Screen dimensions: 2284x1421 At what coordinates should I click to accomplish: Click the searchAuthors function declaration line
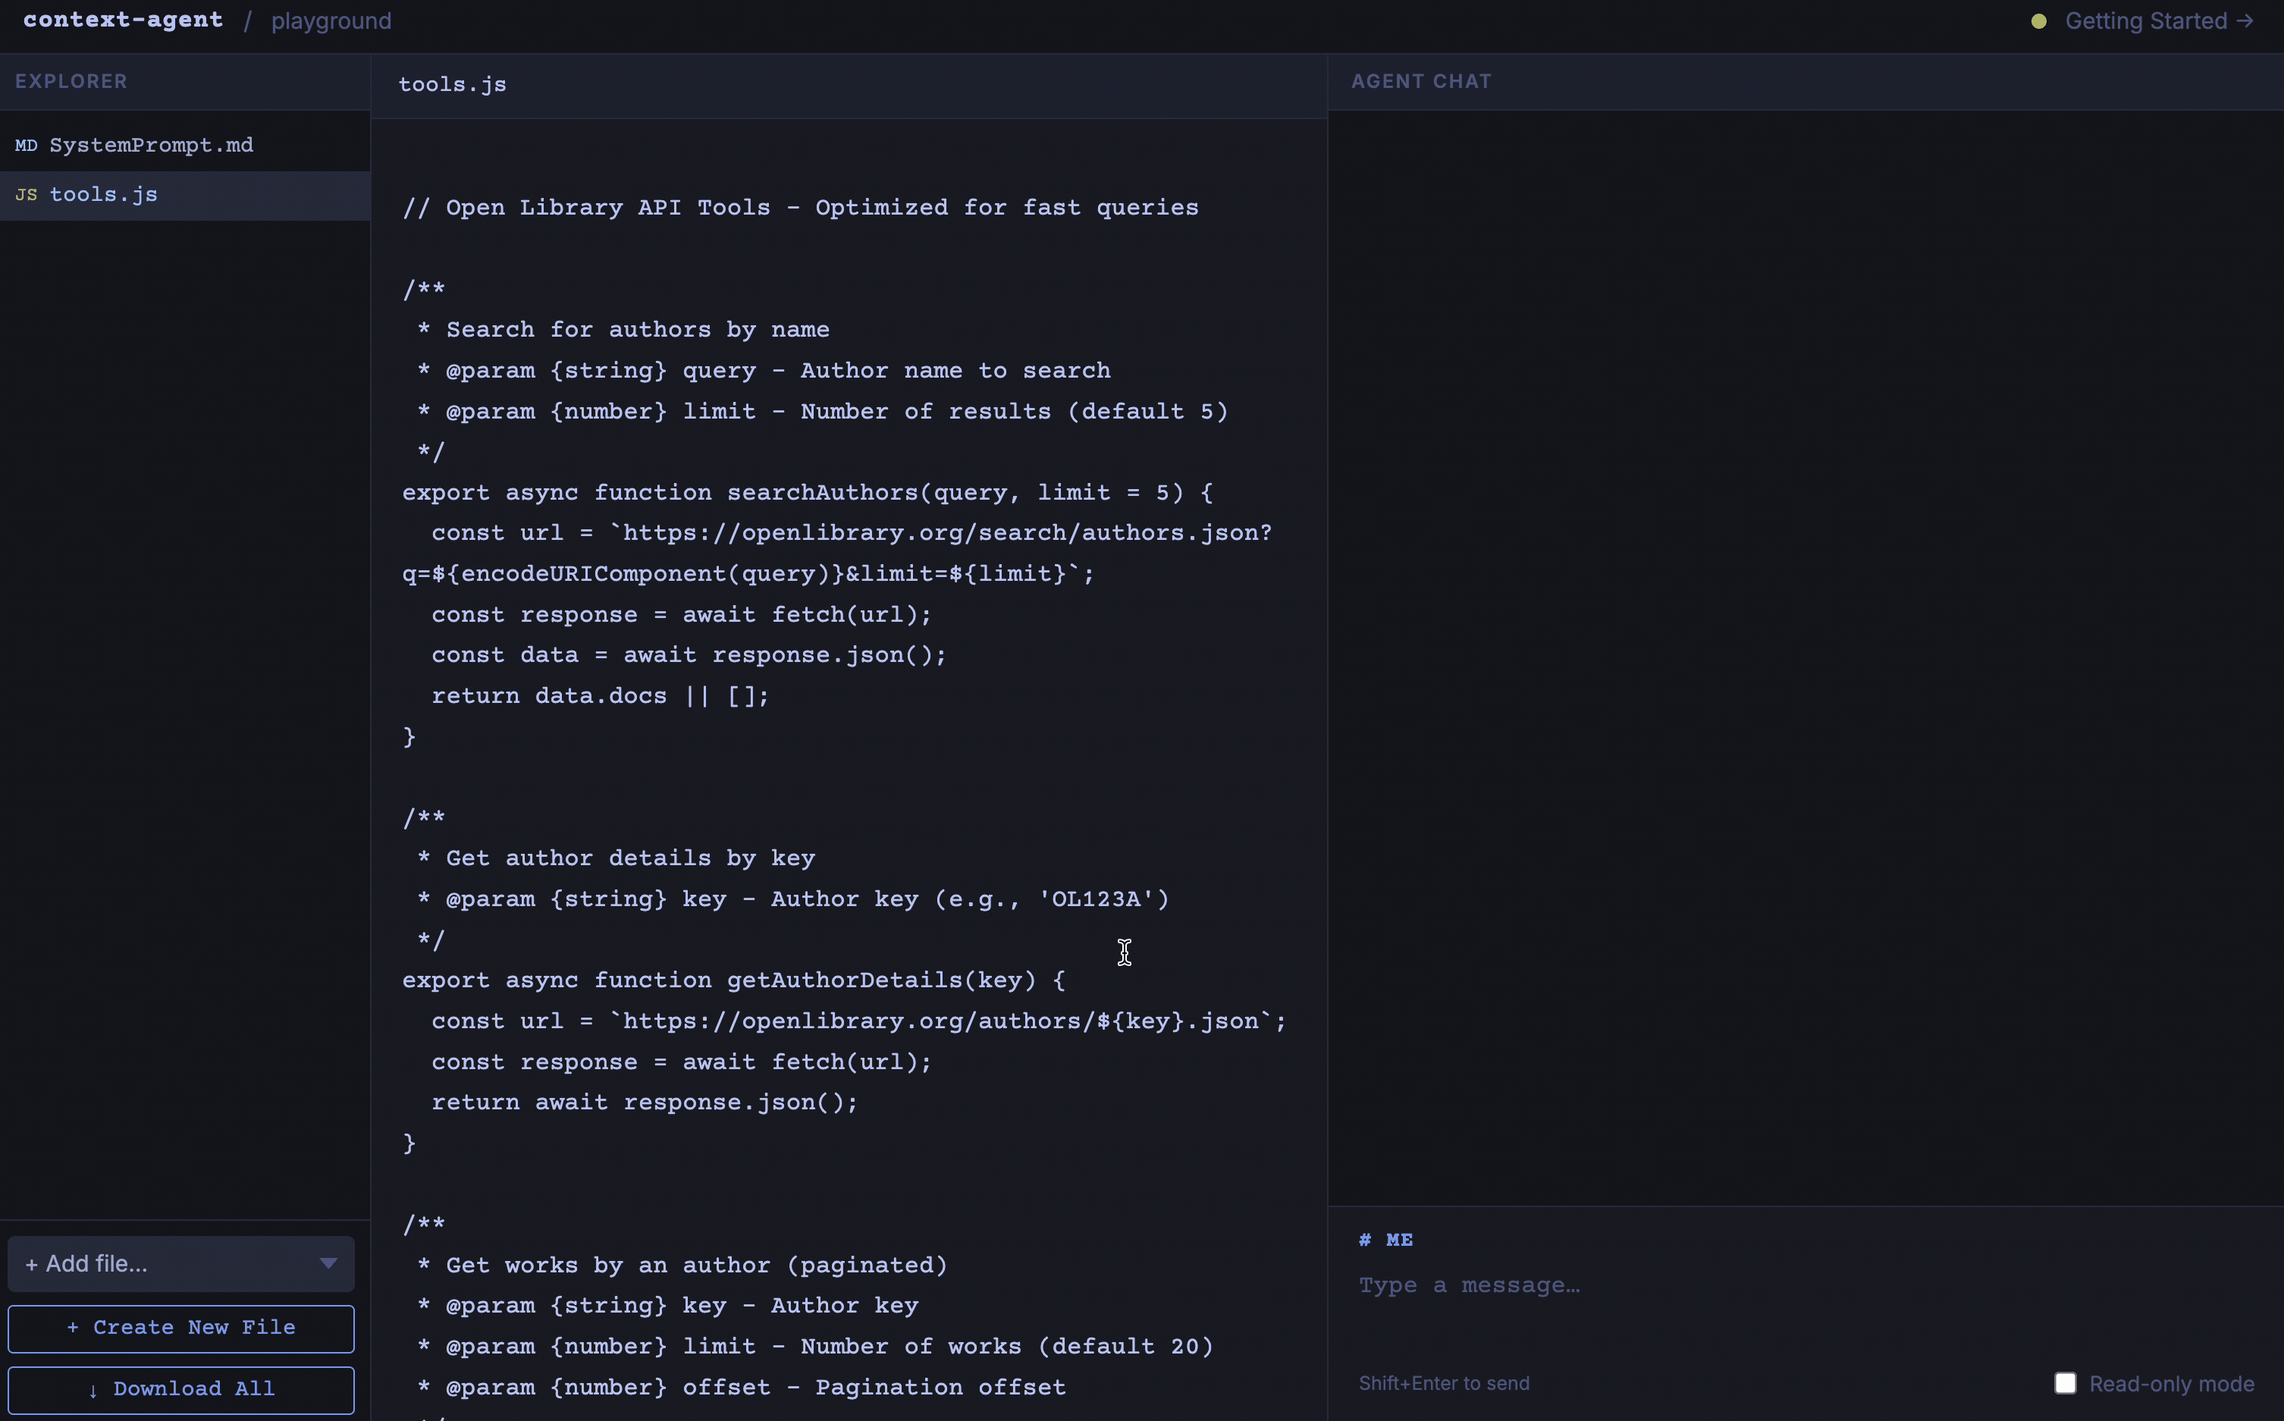coord(808,492)
